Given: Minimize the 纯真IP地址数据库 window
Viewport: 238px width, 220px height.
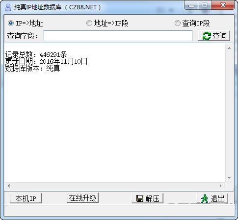Looking at the screenshot, I should 191,5.
